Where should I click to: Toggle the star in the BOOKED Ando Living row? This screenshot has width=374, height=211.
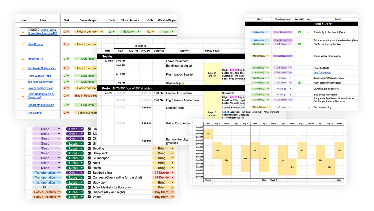coord(23,32)
